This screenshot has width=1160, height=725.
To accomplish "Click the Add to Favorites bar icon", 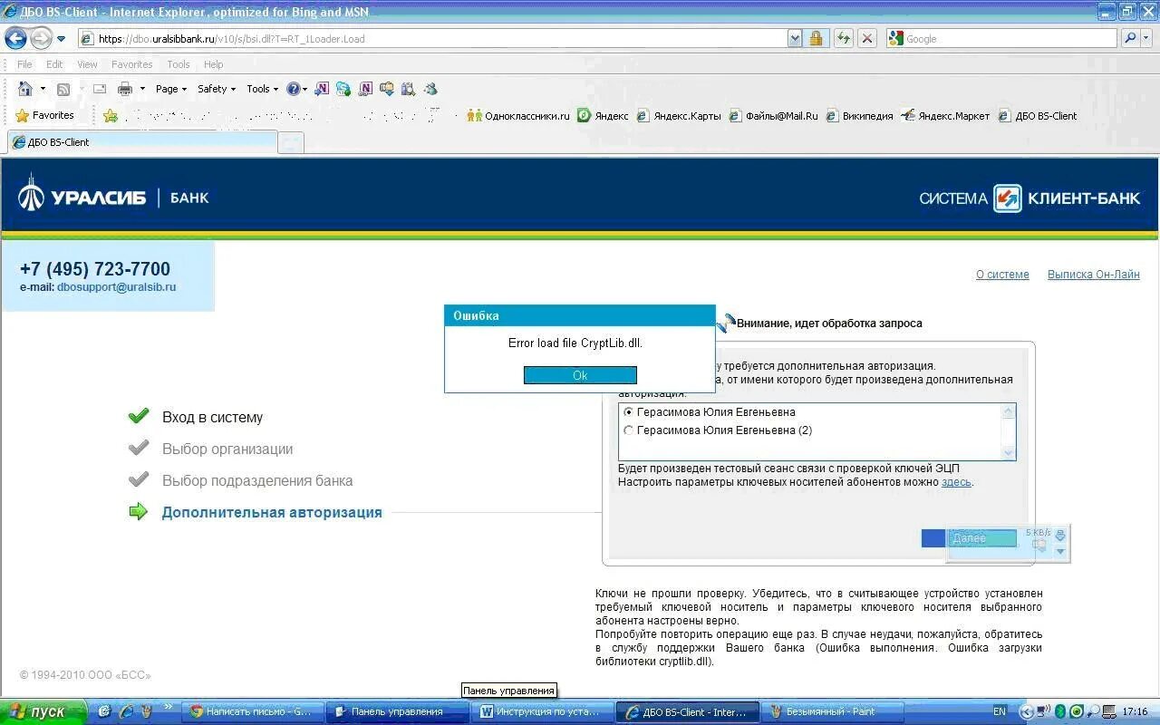I will pyautogui.click(x=111, y=115).
